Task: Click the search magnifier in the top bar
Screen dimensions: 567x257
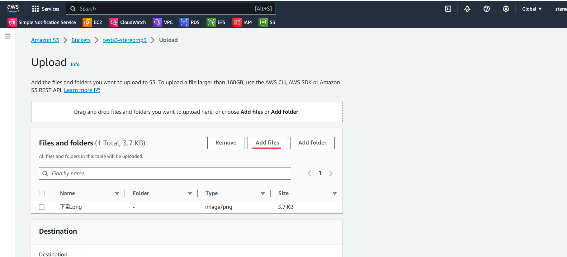Action: 73,9
